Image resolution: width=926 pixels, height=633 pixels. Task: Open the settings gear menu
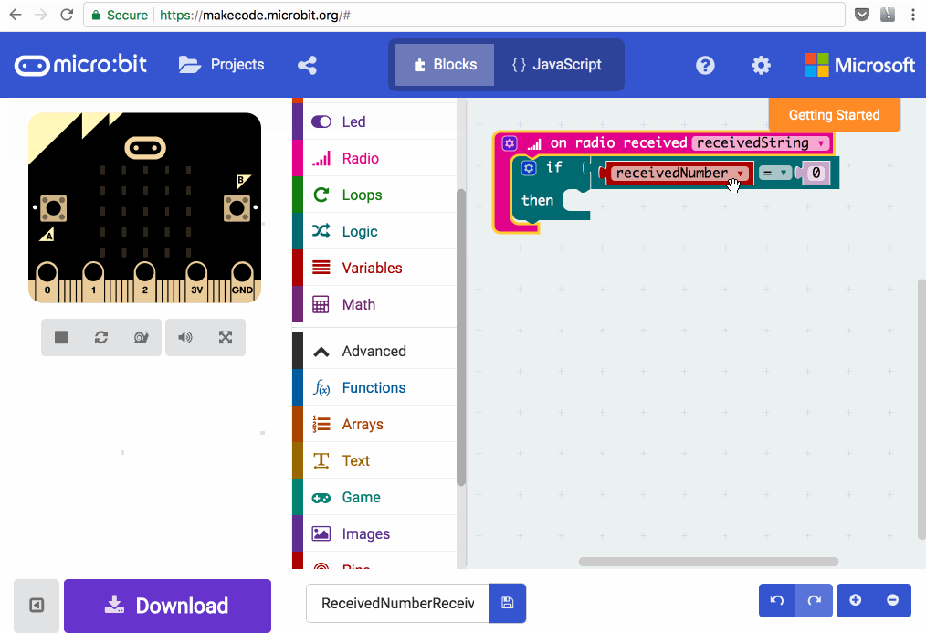pos(761,65)
